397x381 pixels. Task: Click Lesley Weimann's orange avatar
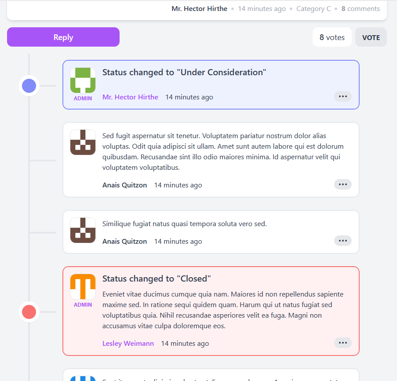(83, 287)
